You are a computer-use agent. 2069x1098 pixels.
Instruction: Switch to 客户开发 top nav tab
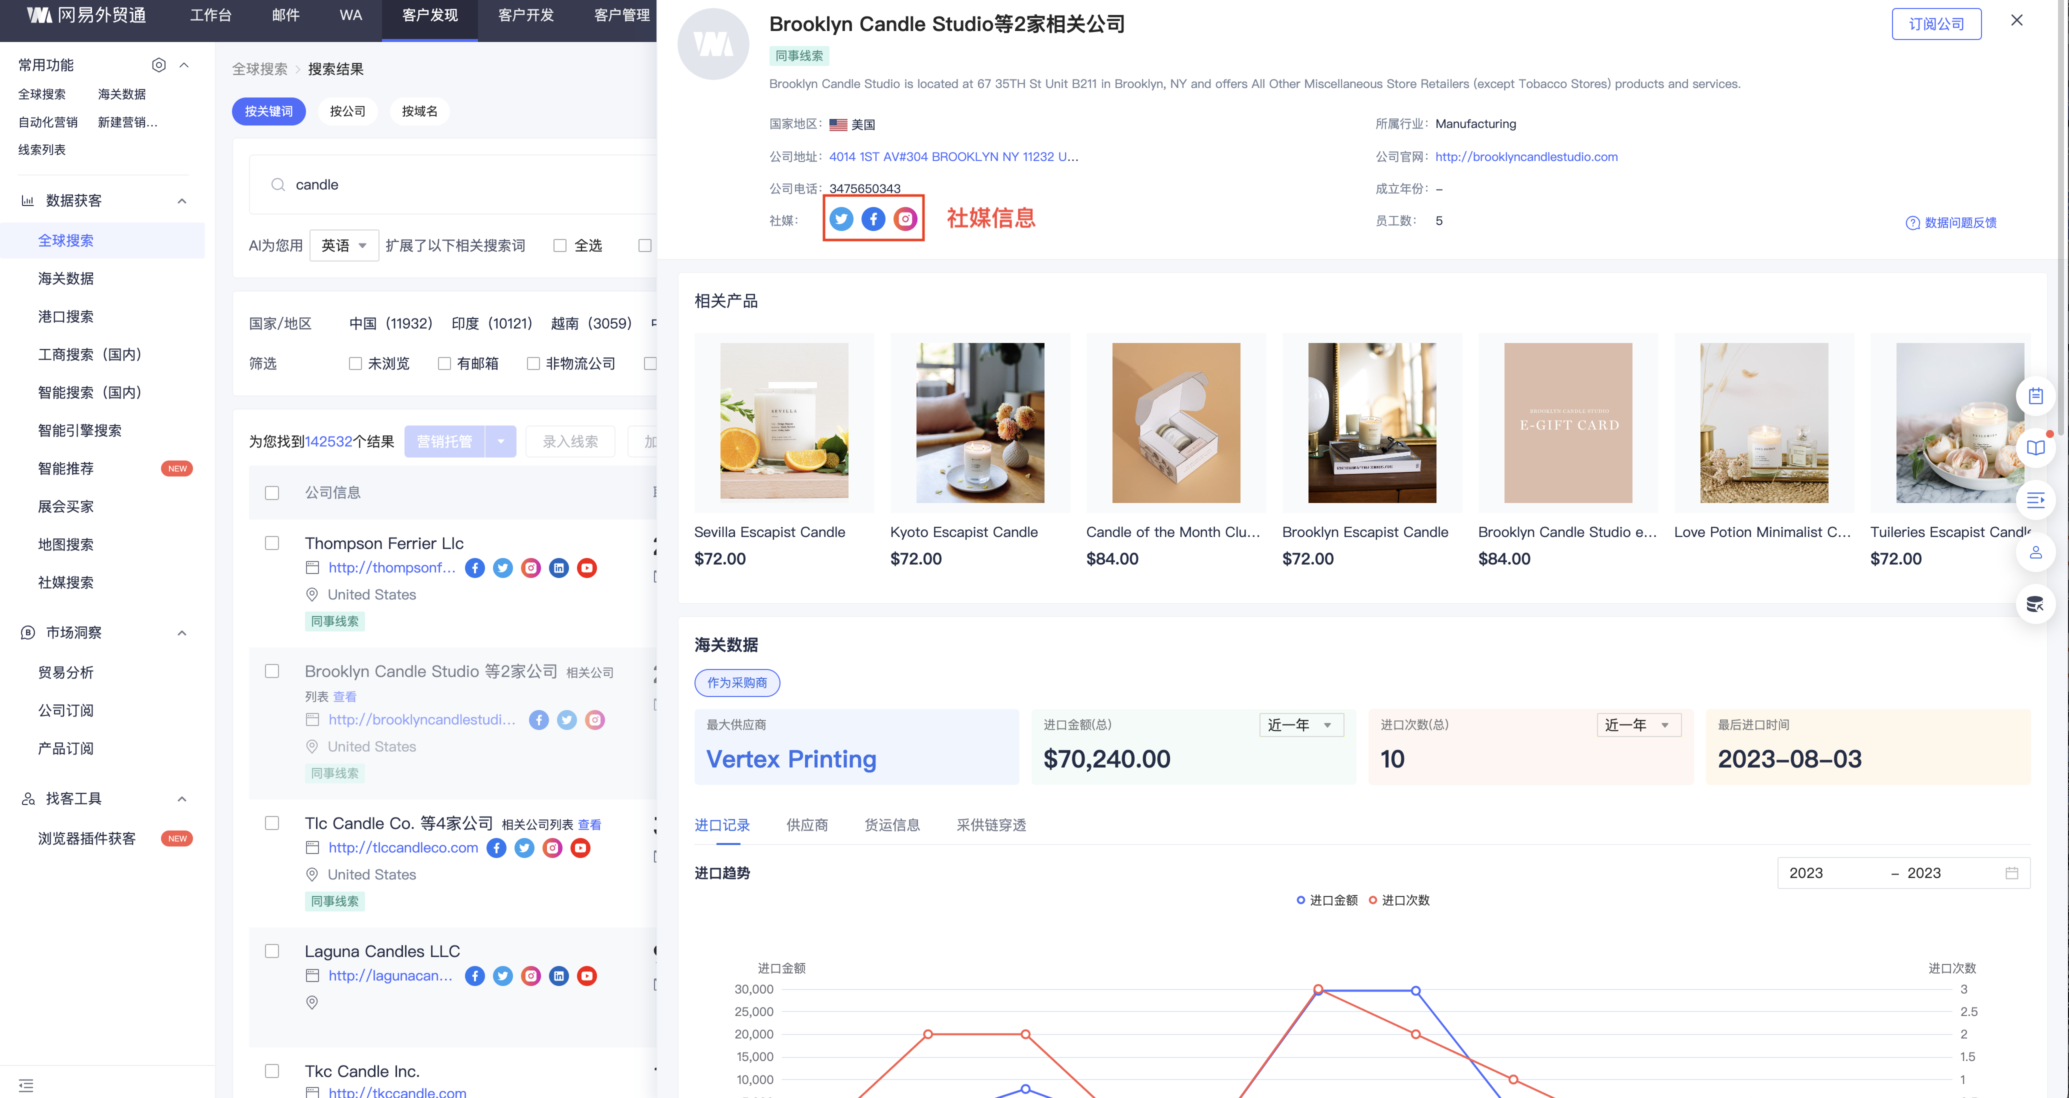pyautogui.click(x=526, y=15)
